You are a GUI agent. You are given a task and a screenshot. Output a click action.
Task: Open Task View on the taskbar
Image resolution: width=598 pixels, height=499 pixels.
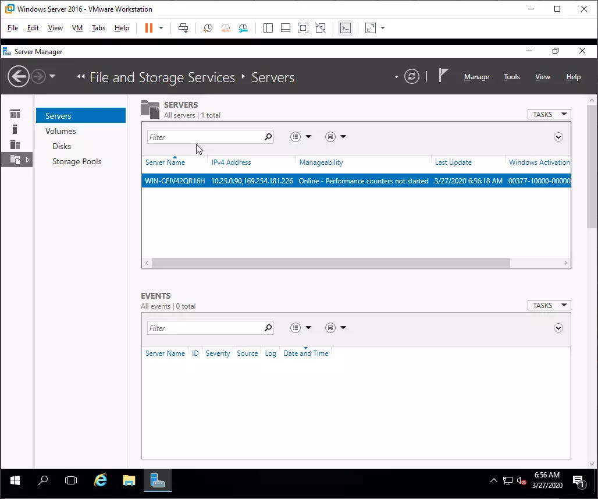pyautogui.click(x=71, y=480)
